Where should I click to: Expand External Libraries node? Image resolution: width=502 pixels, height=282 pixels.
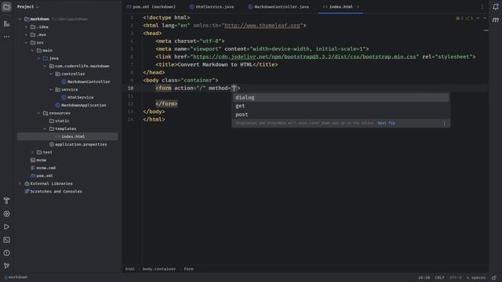pos(20,183)
